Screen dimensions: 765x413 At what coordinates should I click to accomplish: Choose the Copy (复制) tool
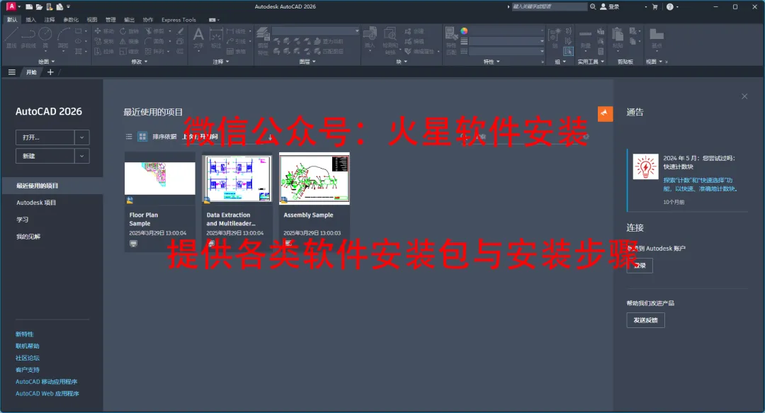pyautogui.click(x=104, y=42)
